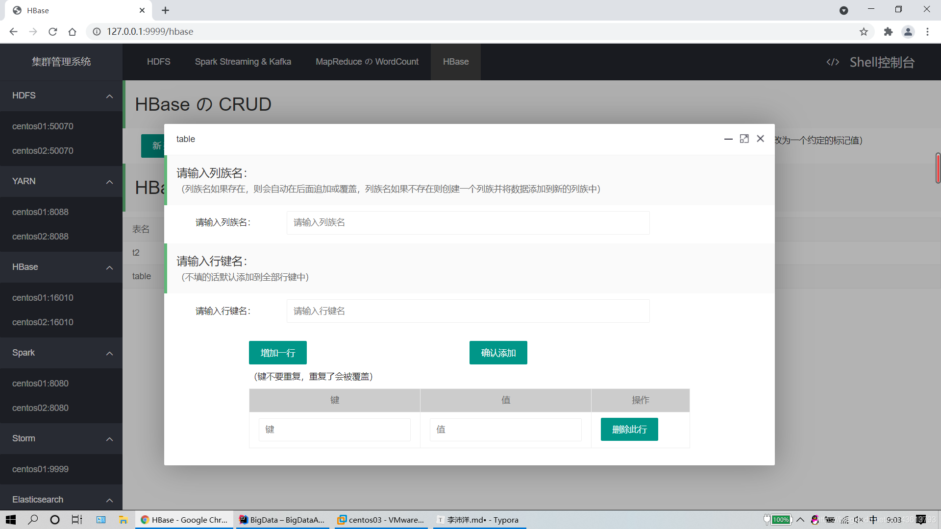Show hidden system tray icons
Viewport: 941px width, 529px height.
click(x=800, y=520)
